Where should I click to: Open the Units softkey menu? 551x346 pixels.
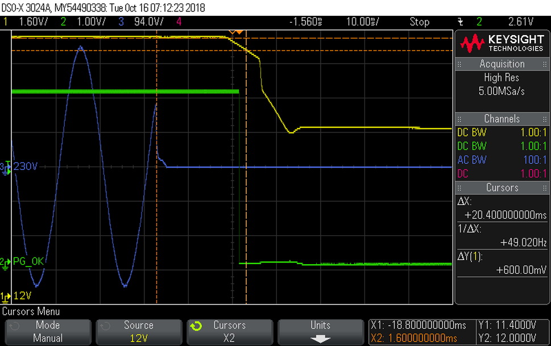(321, 332)
